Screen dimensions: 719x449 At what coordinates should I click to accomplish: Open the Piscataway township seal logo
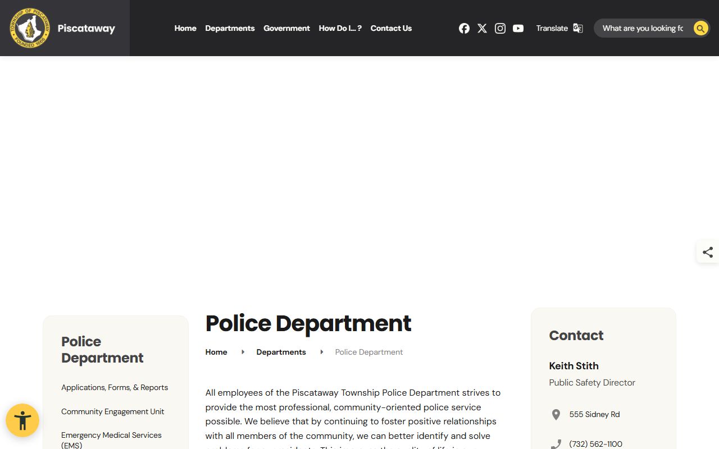click(x=30, y=28)
